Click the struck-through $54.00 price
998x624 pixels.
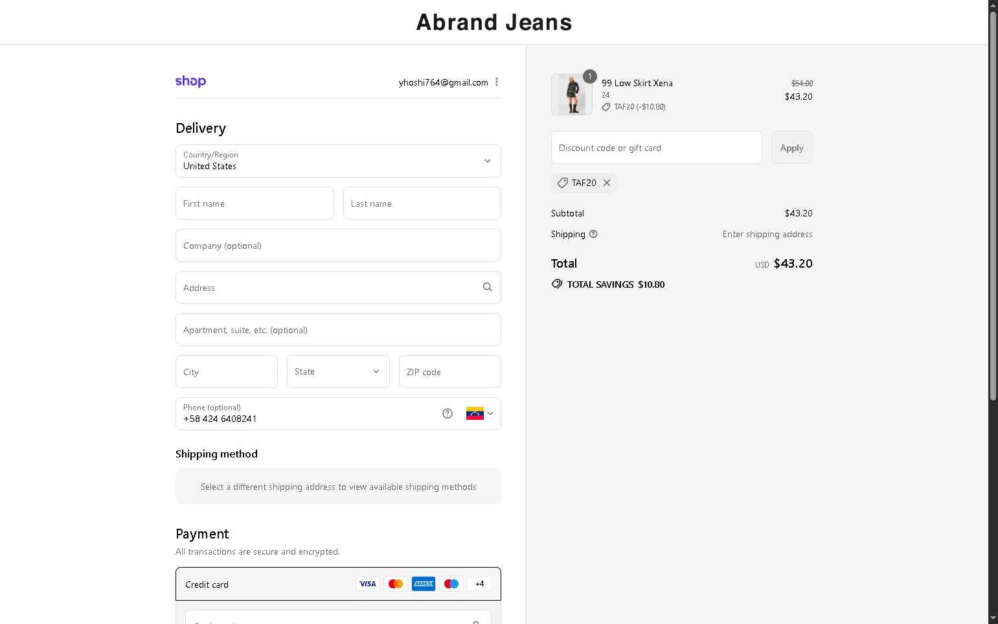pos(802,84)
